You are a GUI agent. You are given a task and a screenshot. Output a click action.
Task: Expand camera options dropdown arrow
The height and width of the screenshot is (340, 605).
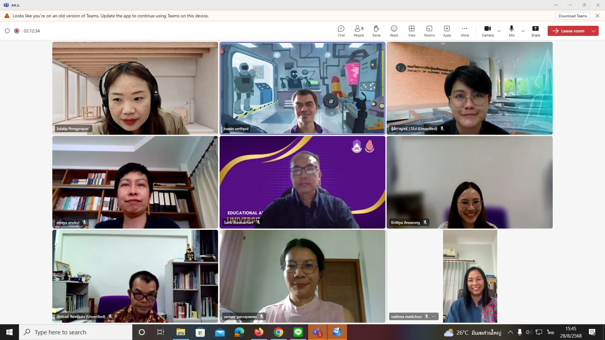[499, 31]
